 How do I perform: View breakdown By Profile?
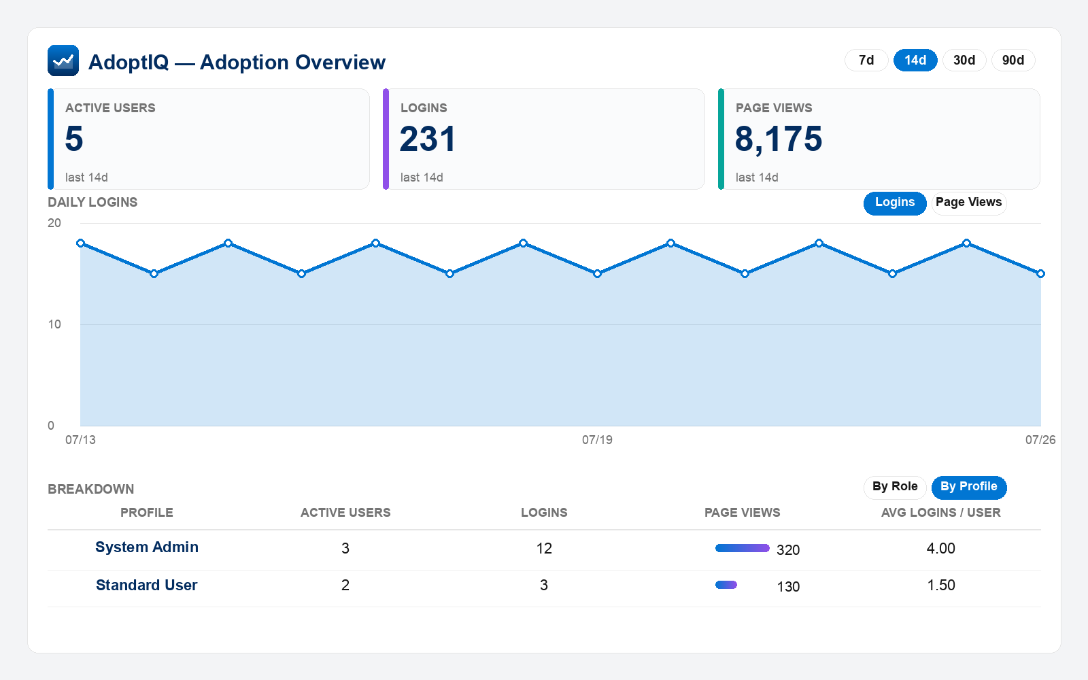[x=969, y=487]
